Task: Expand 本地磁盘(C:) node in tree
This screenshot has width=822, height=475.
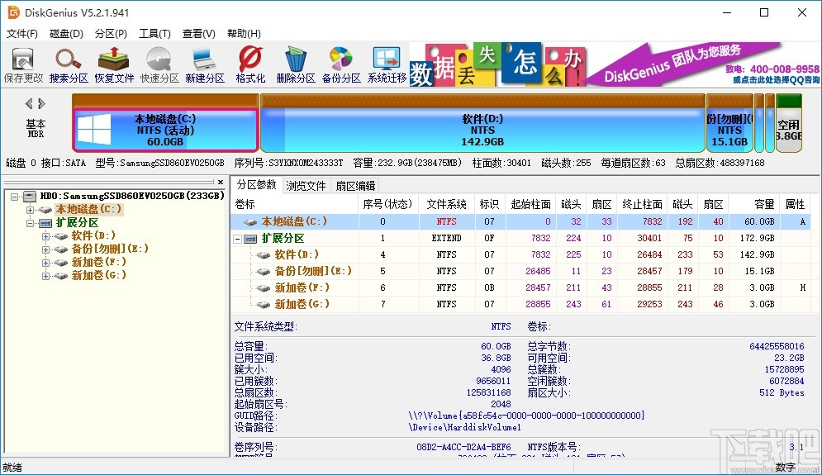Action: [31, 210]
